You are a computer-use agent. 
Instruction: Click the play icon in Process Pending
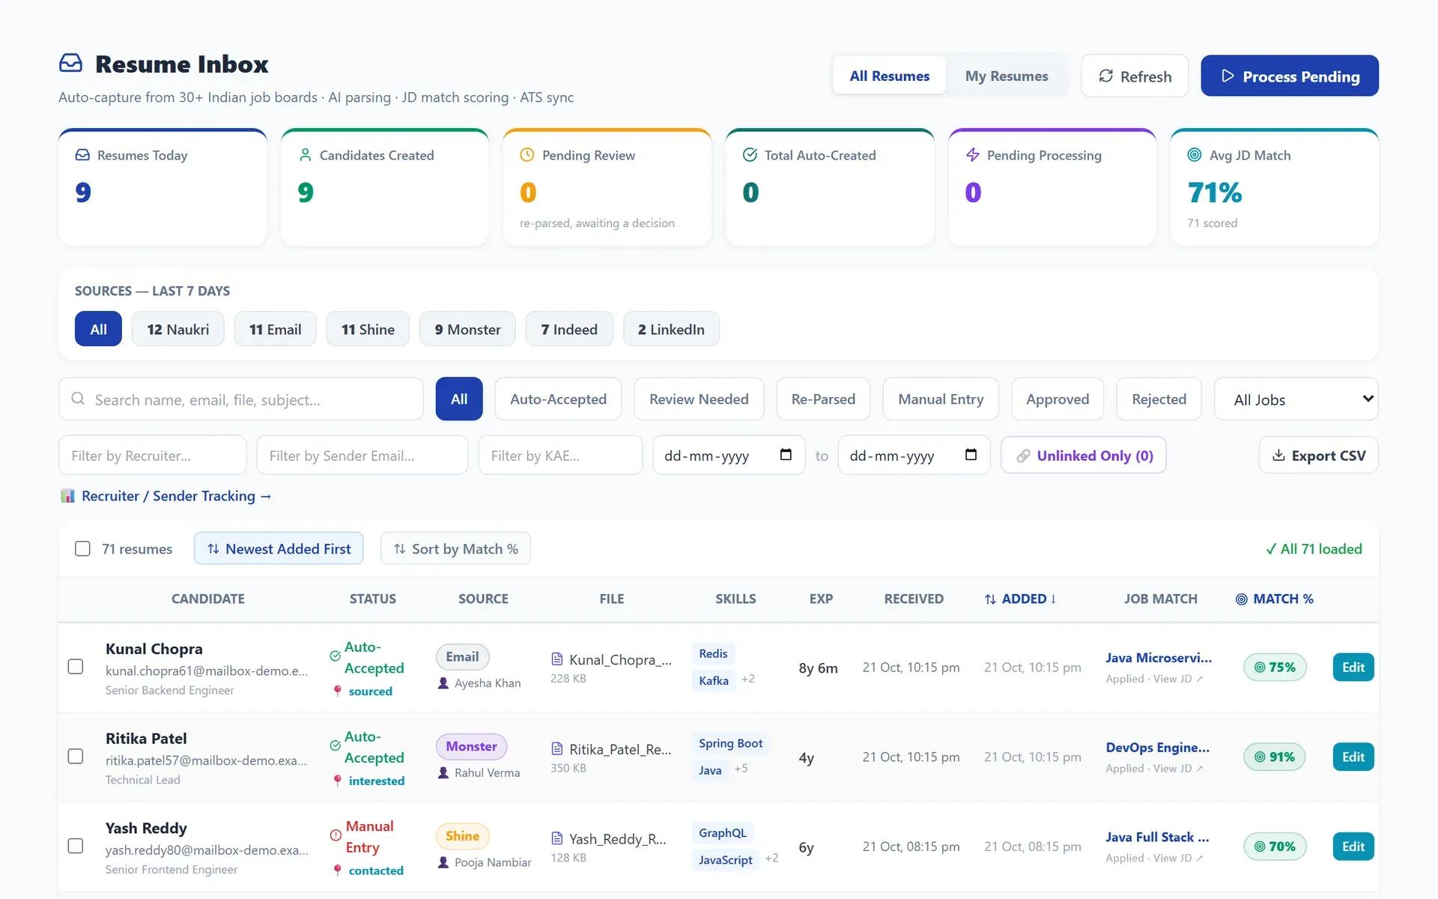tap(1228, 76)
